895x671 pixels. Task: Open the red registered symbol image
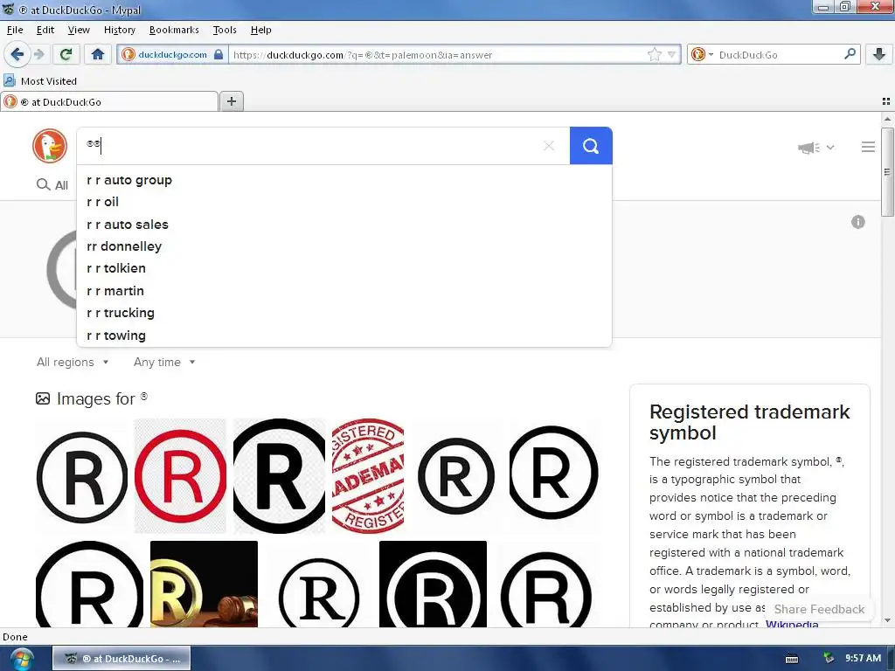tap(180, 476)
